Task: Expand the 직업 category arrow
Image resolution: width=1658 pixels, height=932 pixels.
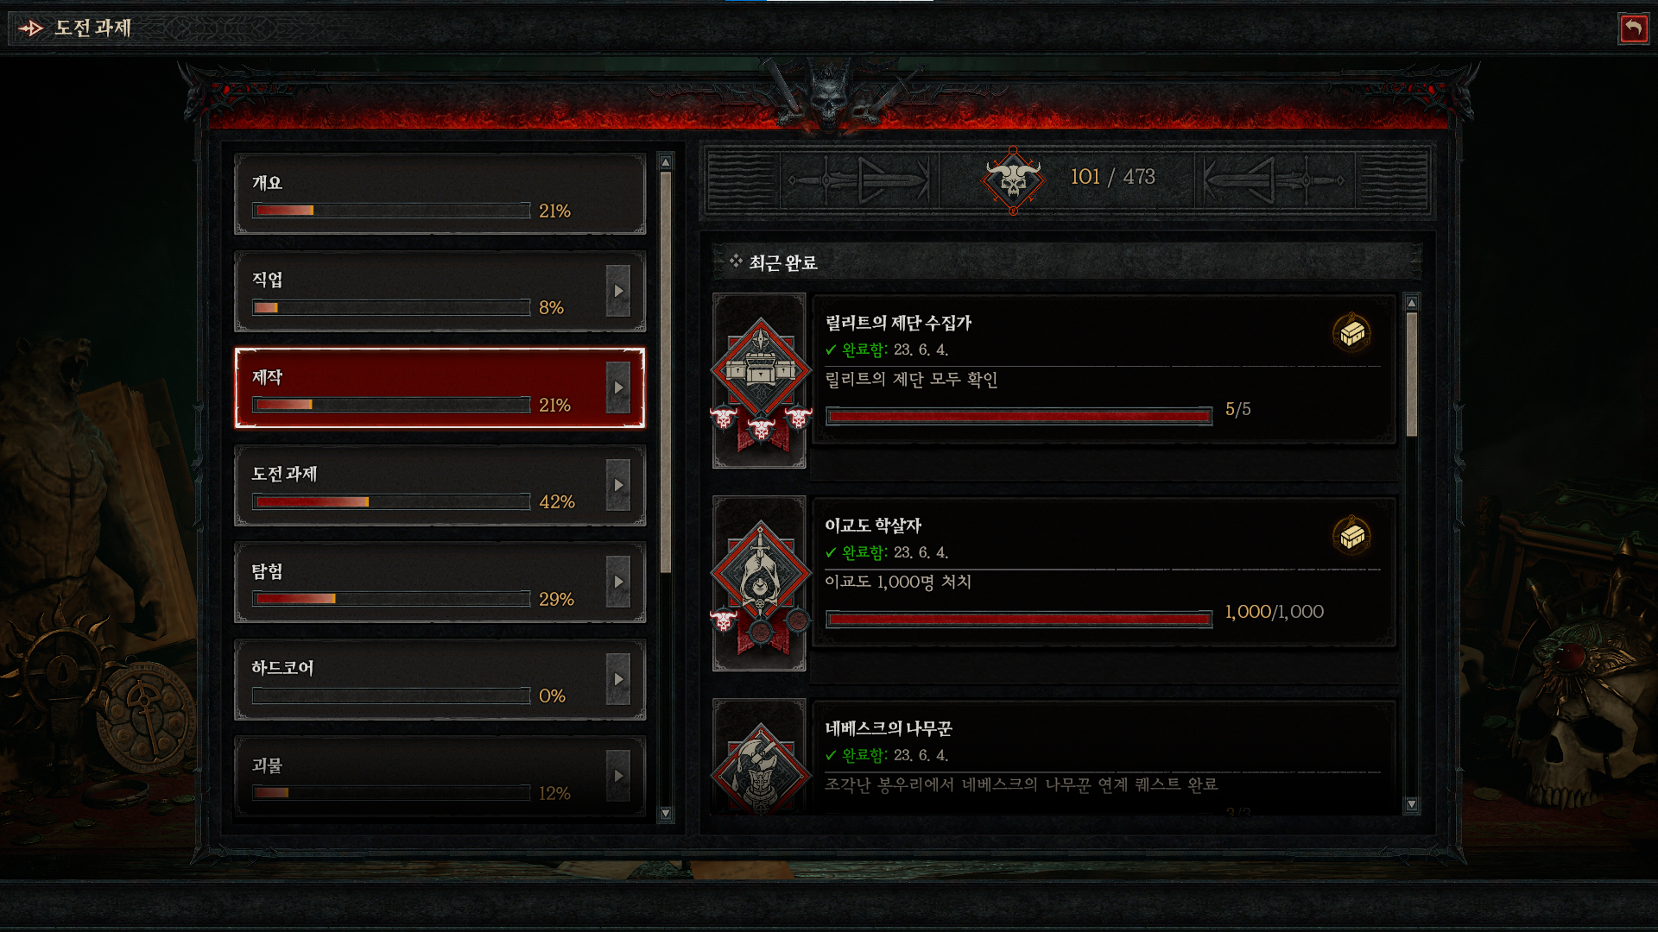Action: tap(618, 292)
